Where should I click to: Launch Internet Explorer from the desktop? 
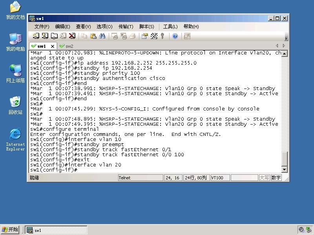coord(15,139)
